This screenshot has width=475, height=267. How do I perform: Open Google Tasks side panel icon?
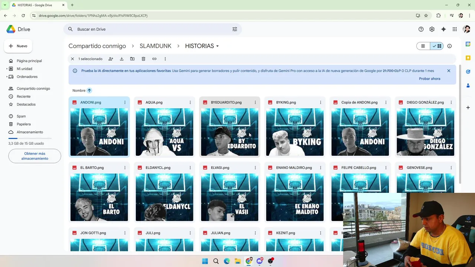coord(468,72)
